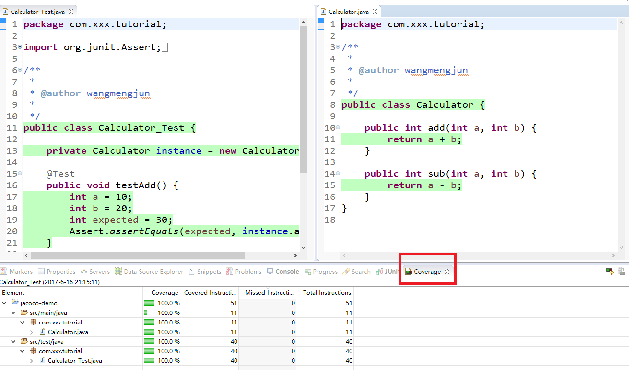Screen dimensions: 634x370
Task: Close the Coverage view tab
Action: point(446,271)
